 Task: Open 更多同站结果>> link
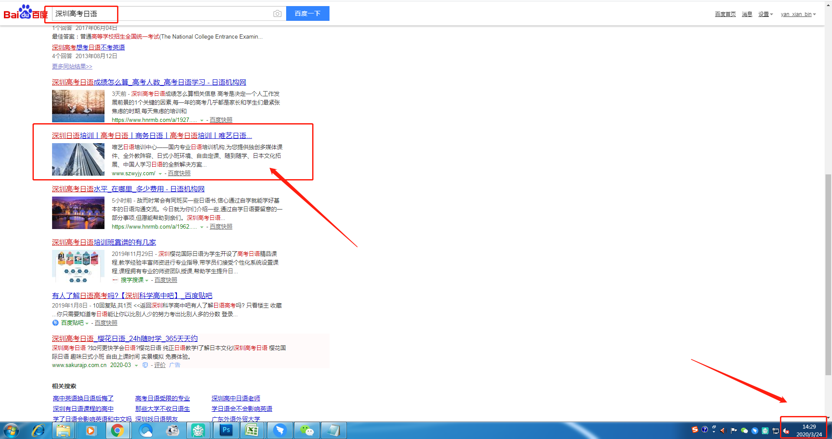(x=72, y=66)
